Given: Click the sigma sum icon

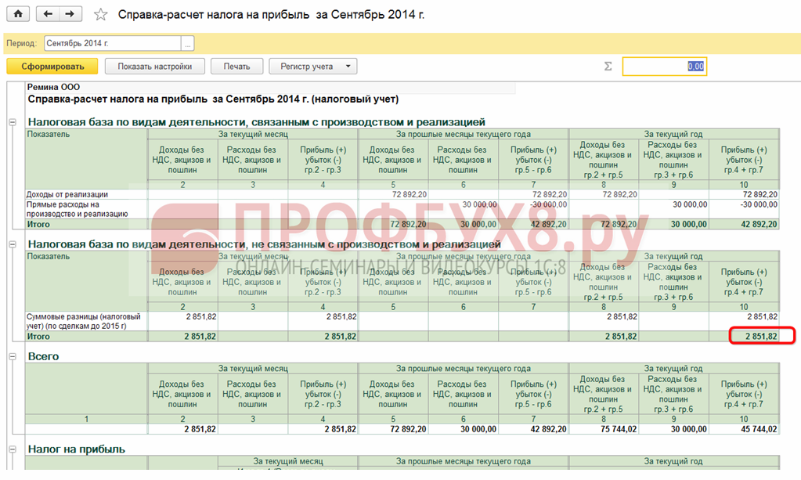Looking at the screenshot, I should [608, 67].
